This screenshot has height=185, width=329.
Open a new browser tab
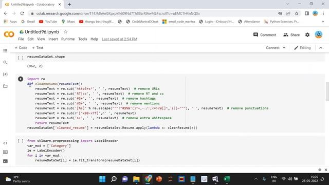point(69,4)
